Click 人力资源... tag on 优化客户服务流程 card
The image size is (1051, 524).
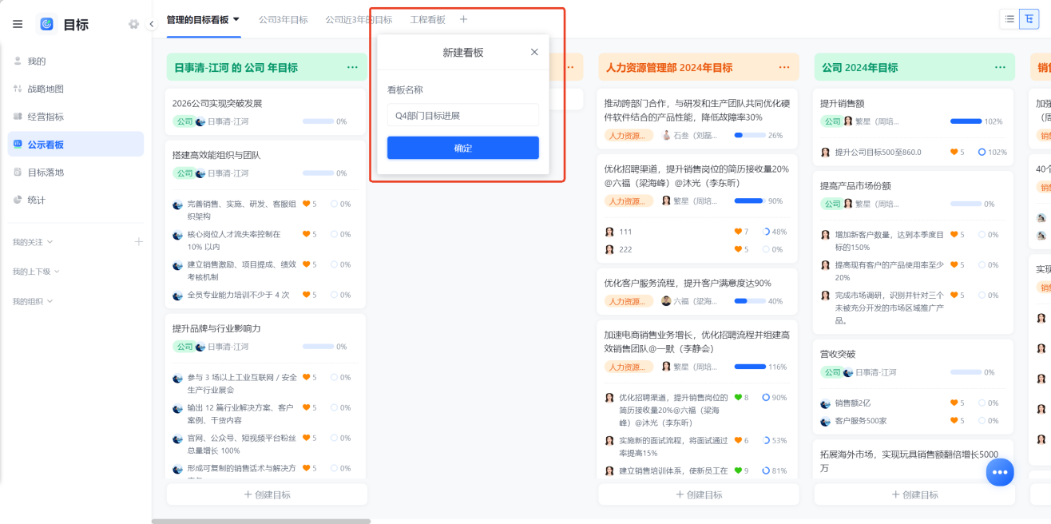click(629, 301)
